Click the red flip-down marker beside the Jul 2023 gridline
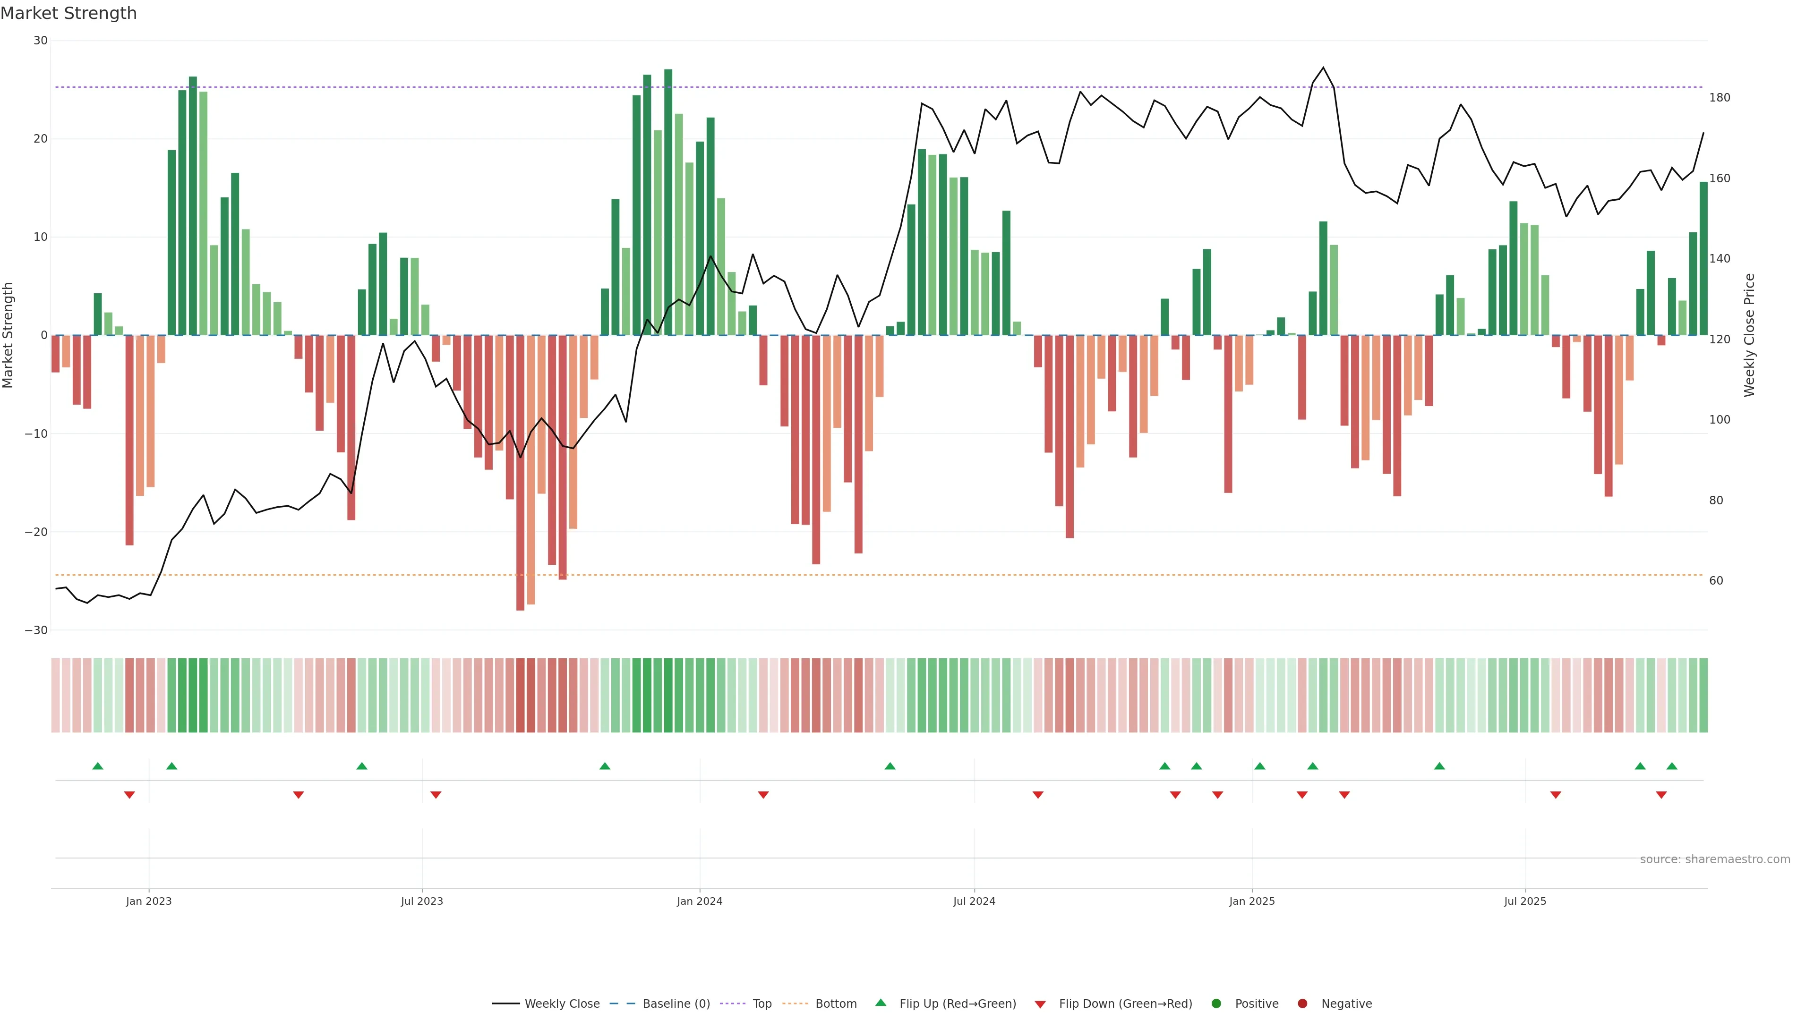Screen dimensions: 1814x1020 pyautogui.click(x=436, y=795)
